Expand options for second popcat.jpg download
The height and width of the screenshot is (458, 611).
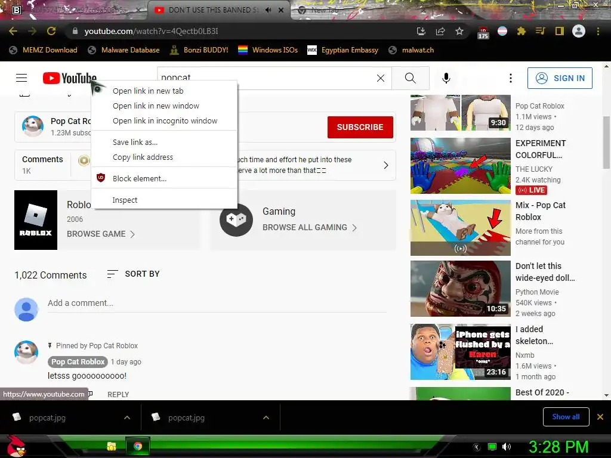click(x=266, y=417)
